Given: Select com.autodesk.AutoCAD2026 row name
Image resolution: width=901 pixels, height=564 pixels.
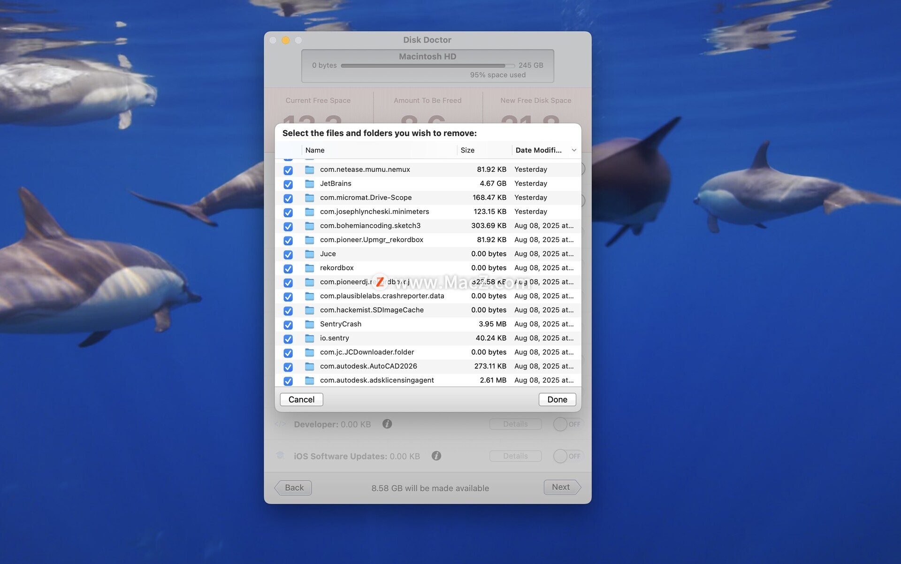Looking at the screenshot, I should [368, 366].
